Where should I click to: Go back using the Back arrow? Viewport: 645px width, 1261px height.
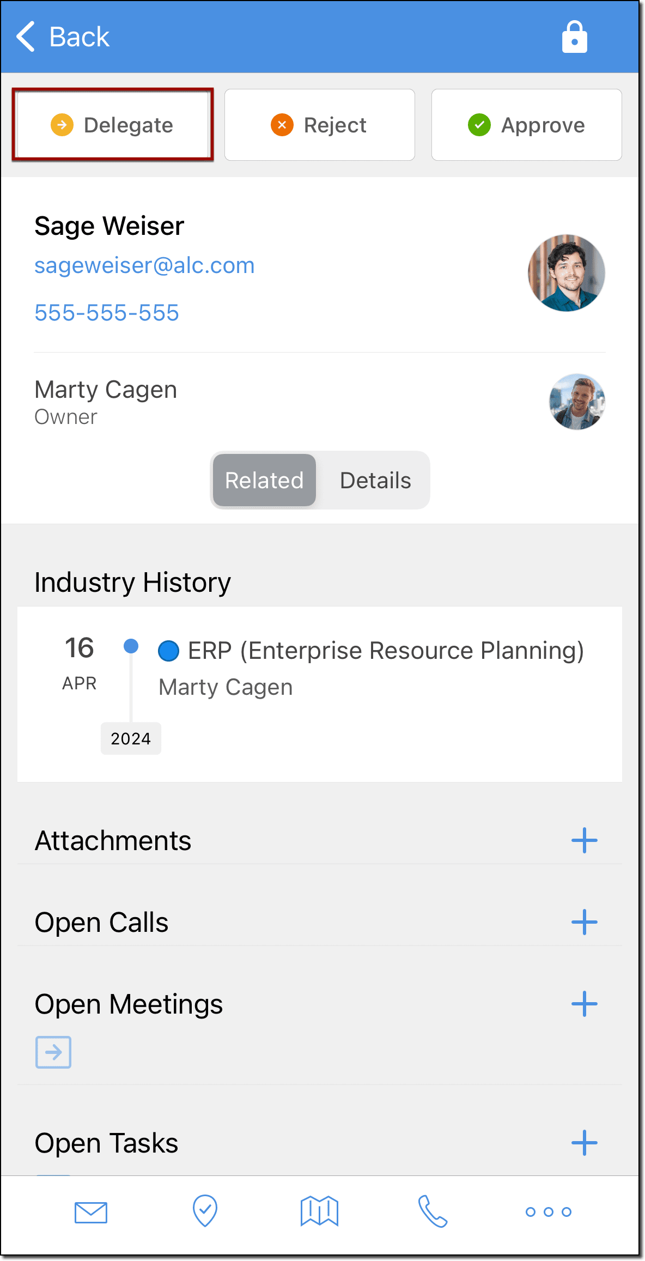coord(63,37)
